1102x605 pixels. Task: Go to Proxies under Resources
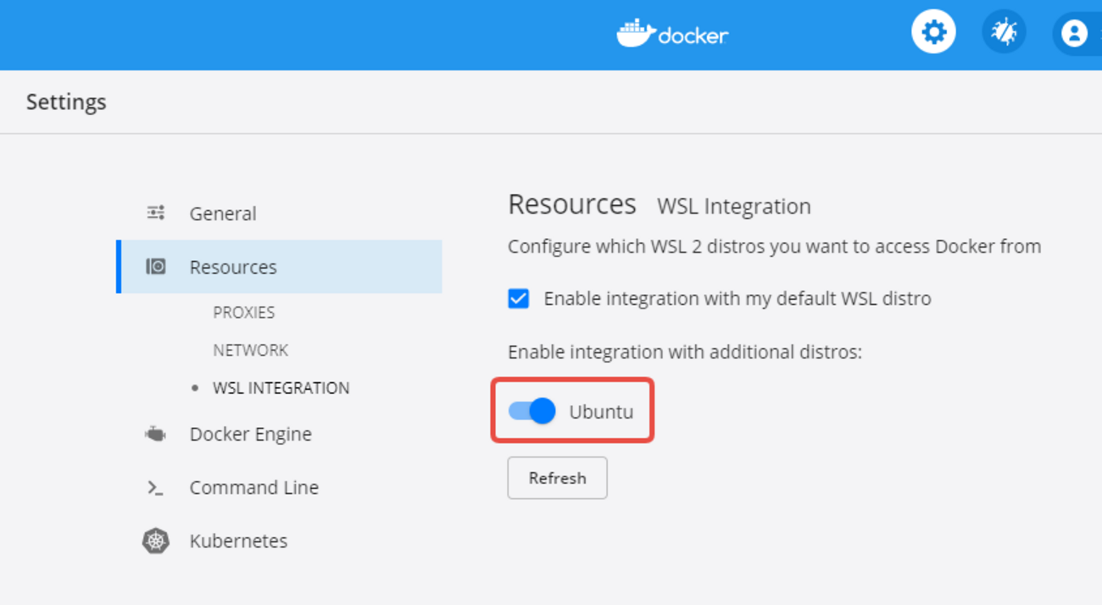click(244, 312)
